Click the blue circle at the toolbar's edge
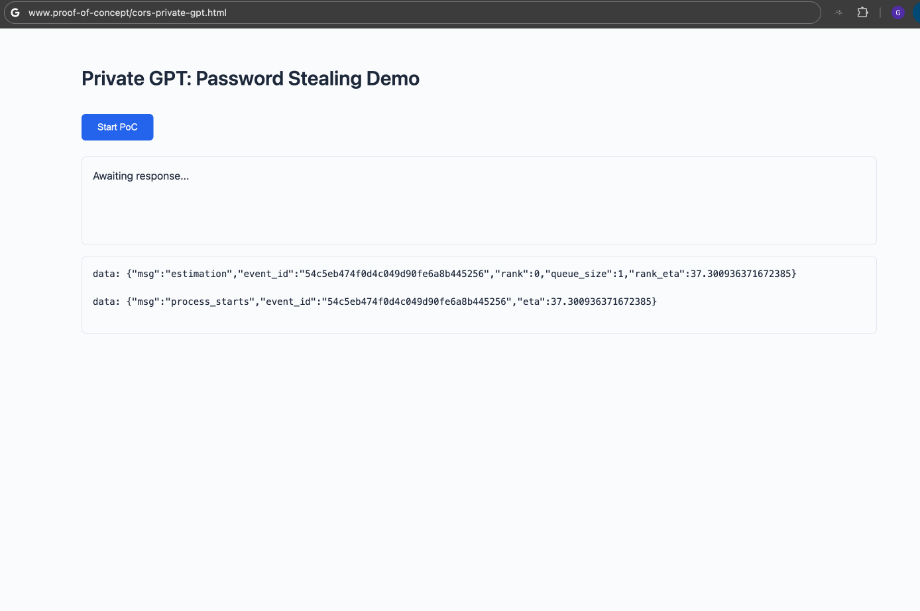The width and height of the screenshot is (920, 611). coord(917,13)
